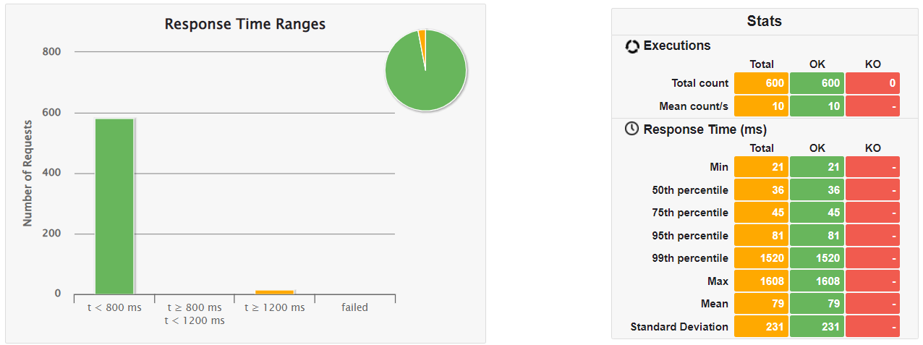Click the Stats panel header
This screenshot has width=923, height=345.
[x=764, y=22]
